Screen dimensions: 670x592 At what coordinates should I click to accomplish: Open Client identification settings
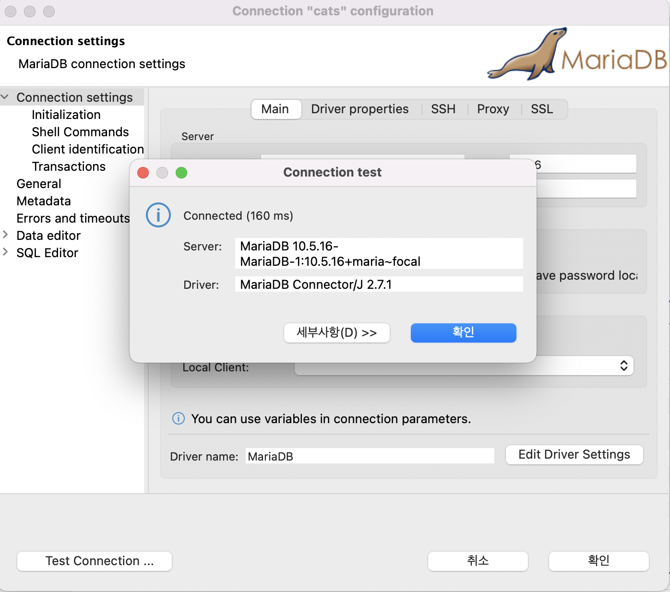click(88, 149)
